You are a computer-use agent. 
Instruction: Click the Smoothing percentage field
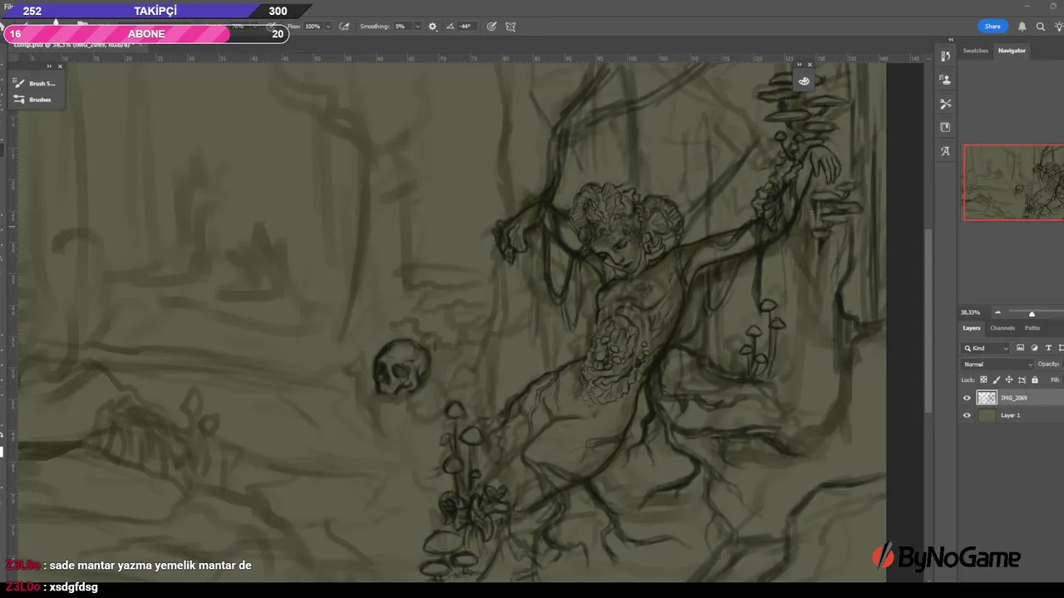click(401, 27)
